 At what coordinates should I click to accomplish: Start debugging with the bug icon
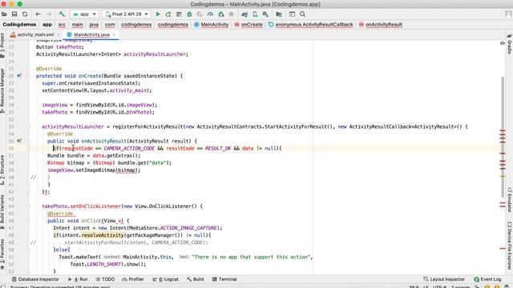tap(189, 14)
